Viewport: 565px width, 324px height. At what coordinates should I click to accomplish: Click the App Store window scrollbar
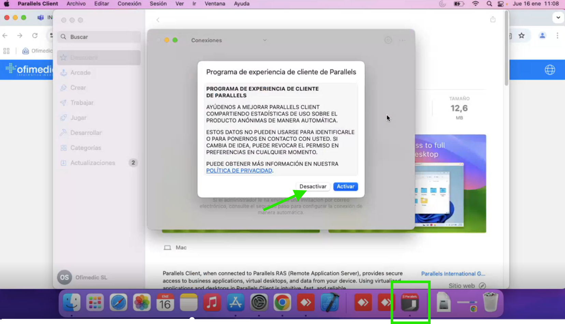pos(507,48)
